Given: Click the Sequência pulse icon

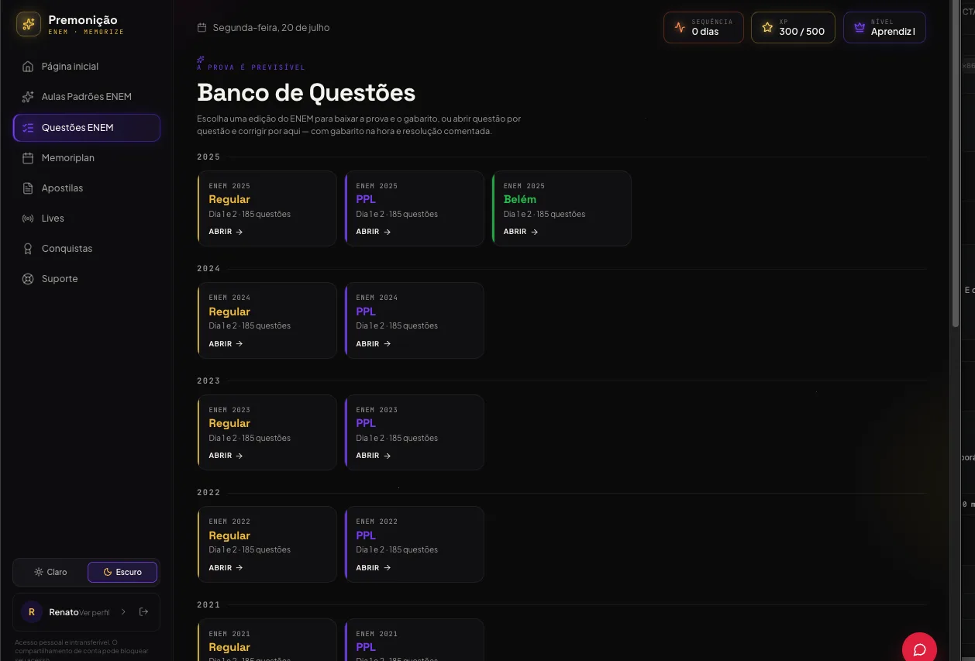Looking at the screenshot, I should coord(680,27).
